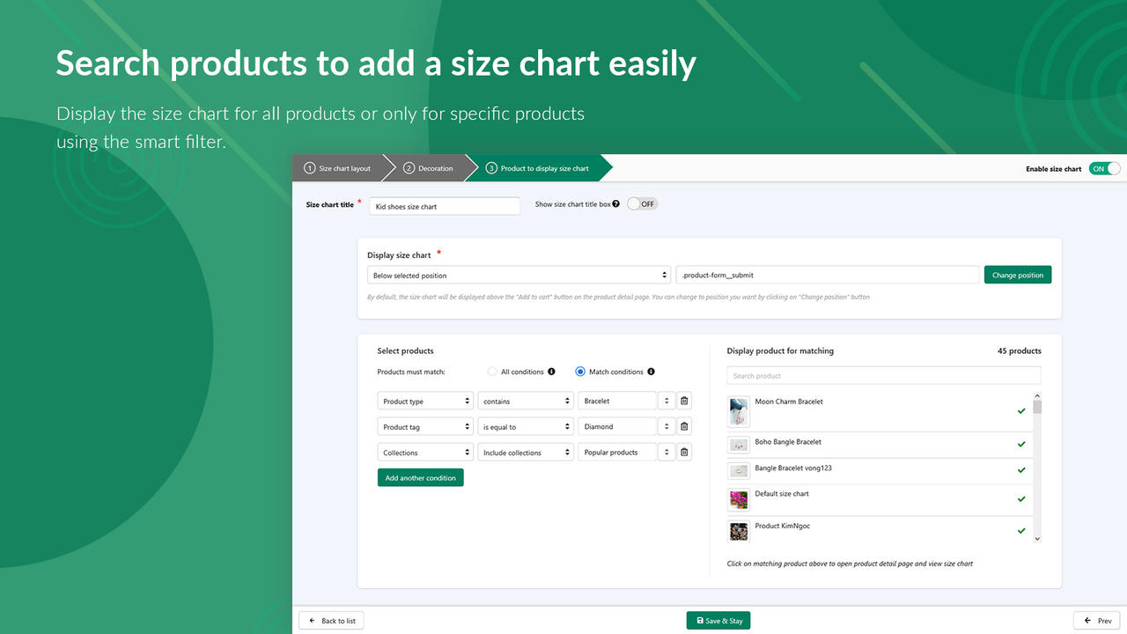The image size is (1127, 634).
Task: Click the Change position button
Action: [1018, 275]
